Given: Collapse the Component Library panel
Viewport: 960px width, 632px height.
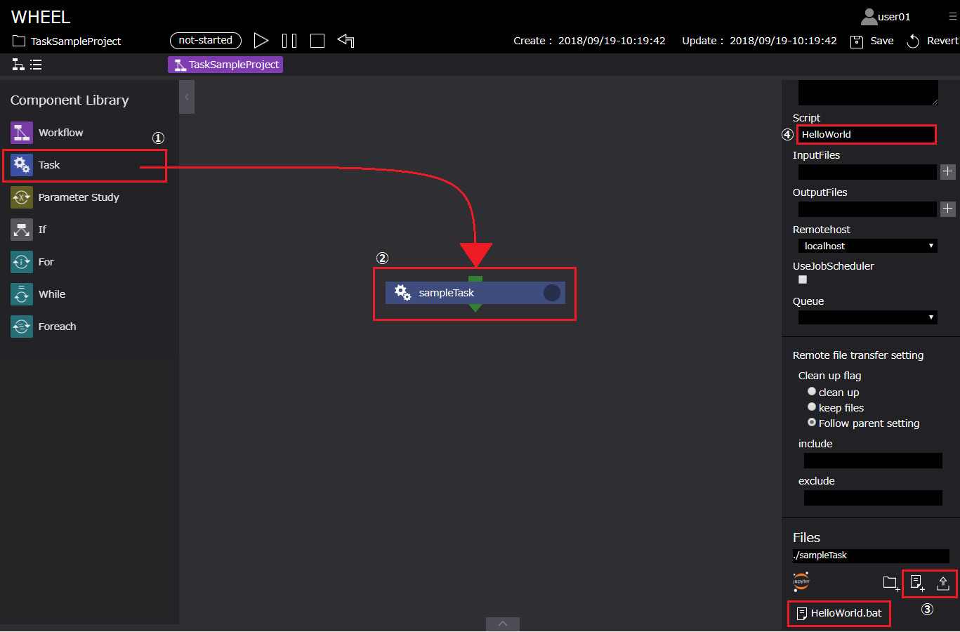Looking at the screenshot, I should pos(187,97).
